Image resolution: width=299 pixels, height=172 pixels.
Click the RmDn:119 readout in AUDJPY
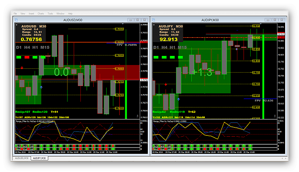pyautogui.click(x=177, y=112)
